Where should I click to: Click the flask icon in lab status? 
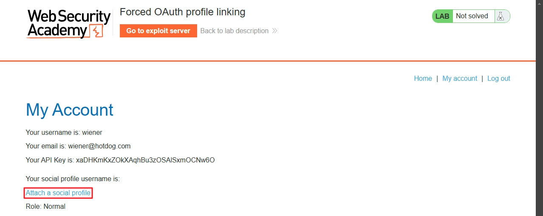pyautogui.click(x=501, y=16)
